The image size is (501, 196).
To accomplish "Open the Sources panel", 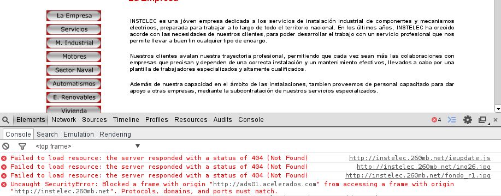I will pyautogui.click(x=95, y=120).
